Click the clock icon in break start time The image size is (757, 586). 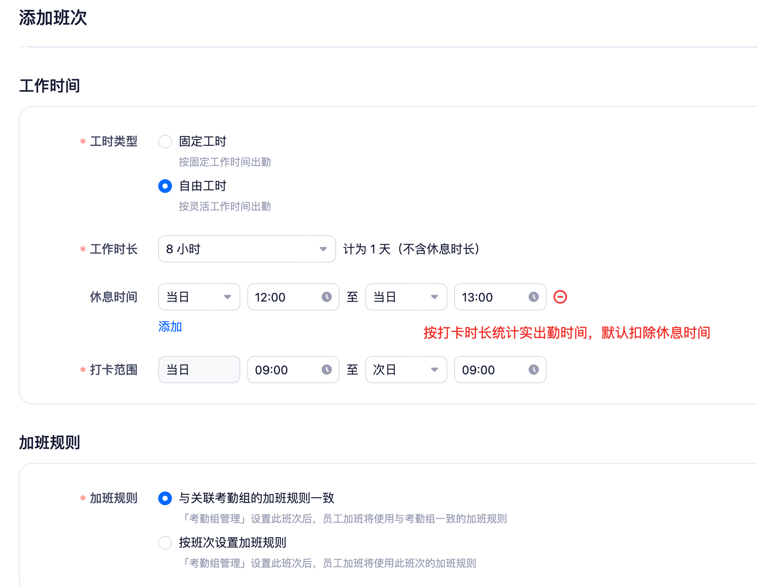point(327,297)
